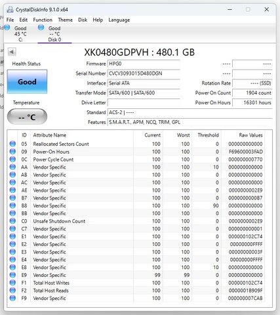Click status orb for Total Host Writes

click(x=12, y=283)
